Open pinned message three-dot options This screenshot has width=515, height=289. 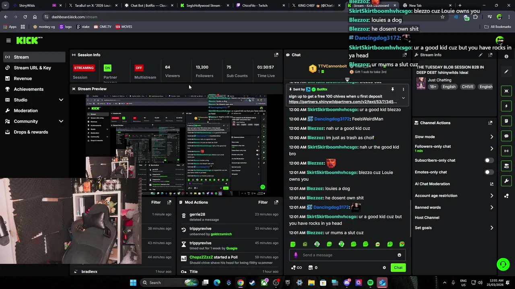tap(403, 90)
